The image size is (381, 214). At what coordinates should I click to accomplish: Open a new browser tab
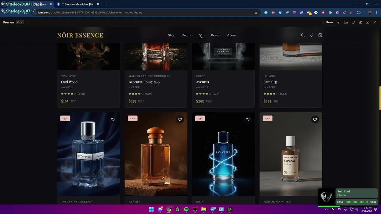pos(105,4)
